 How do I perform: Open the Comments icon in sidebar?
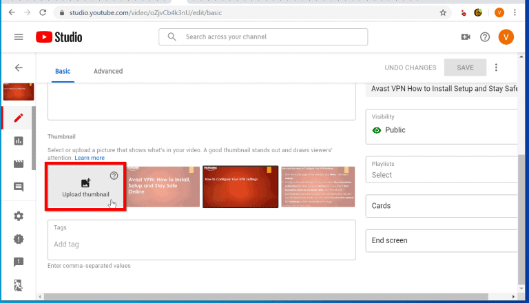(19, 187)
